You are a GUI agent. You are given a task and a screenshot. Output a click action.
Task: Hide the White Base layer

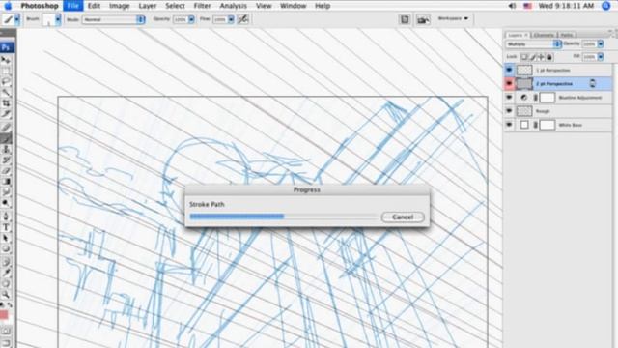pos(509,125)
